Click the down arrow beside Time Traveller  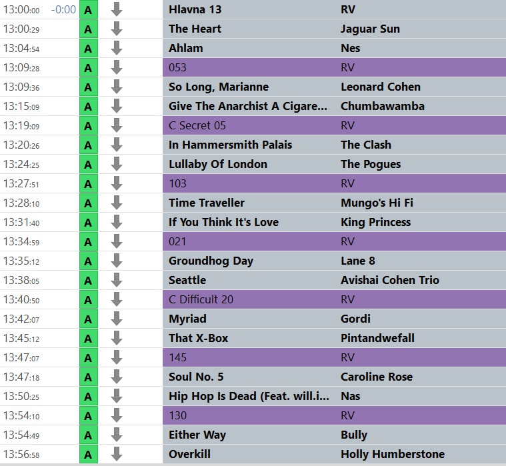pyautogui.click(x=117, y=203)
